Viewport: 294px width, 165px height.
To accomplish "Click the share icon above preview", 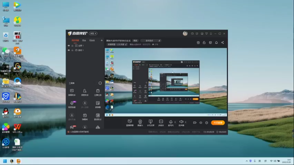I will [x=223, y=43].
